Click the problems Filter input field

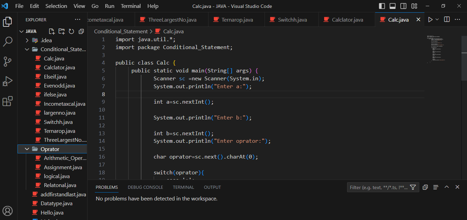pos(378,187)
